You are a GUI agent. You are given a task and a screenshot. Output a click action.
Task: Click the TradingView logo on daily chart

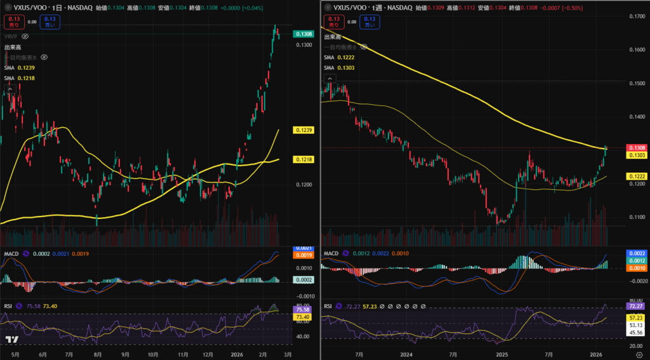(11, 340)
